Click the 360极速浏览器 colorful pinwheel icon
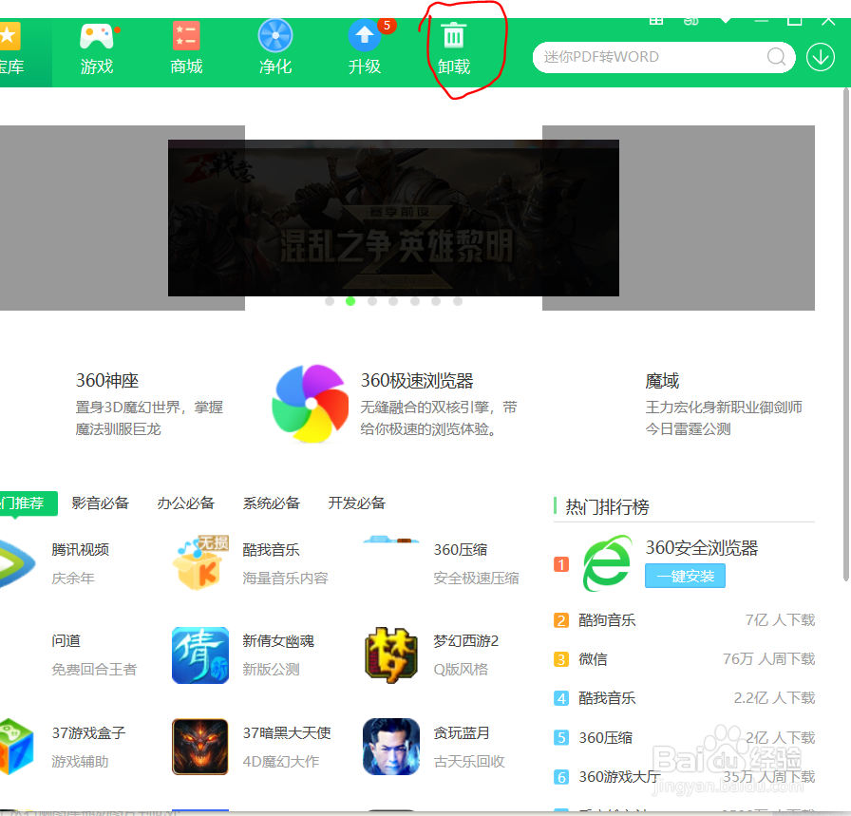This screenshot has width=851, height=816. point(311,404)
